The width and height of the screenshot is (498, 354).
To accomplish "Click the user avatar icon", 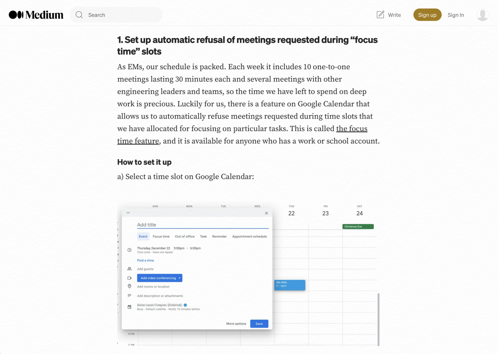I will [482, 15].
